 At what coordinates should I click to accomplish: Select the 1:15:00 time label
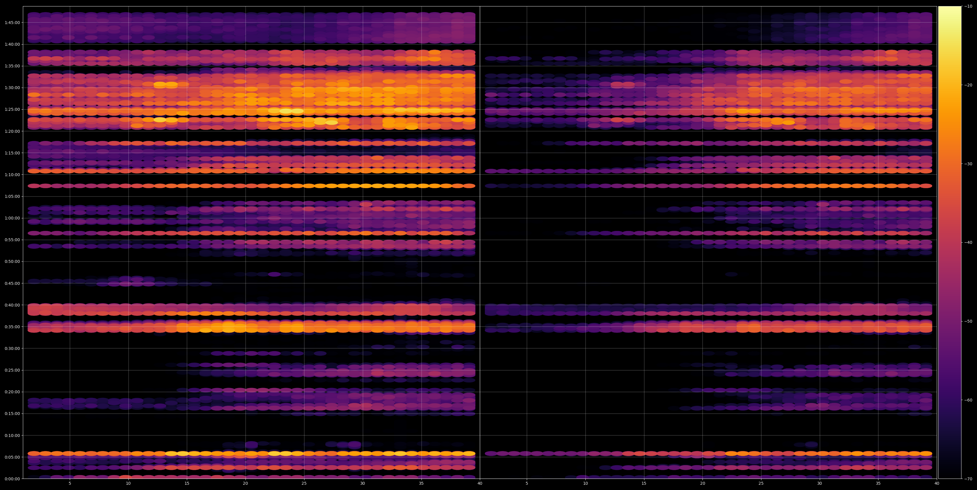pos(12,153)
